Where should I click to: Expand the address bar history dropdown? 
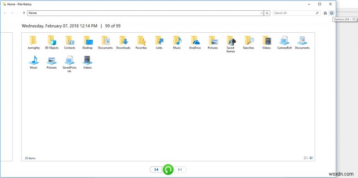(x=262, y=13)
